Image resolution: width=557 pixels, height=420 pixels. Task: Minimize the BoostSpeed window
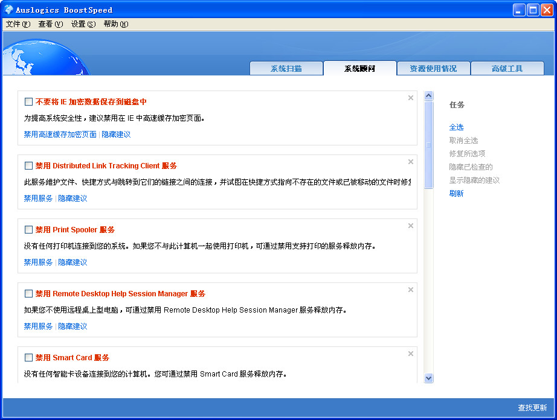519,10
